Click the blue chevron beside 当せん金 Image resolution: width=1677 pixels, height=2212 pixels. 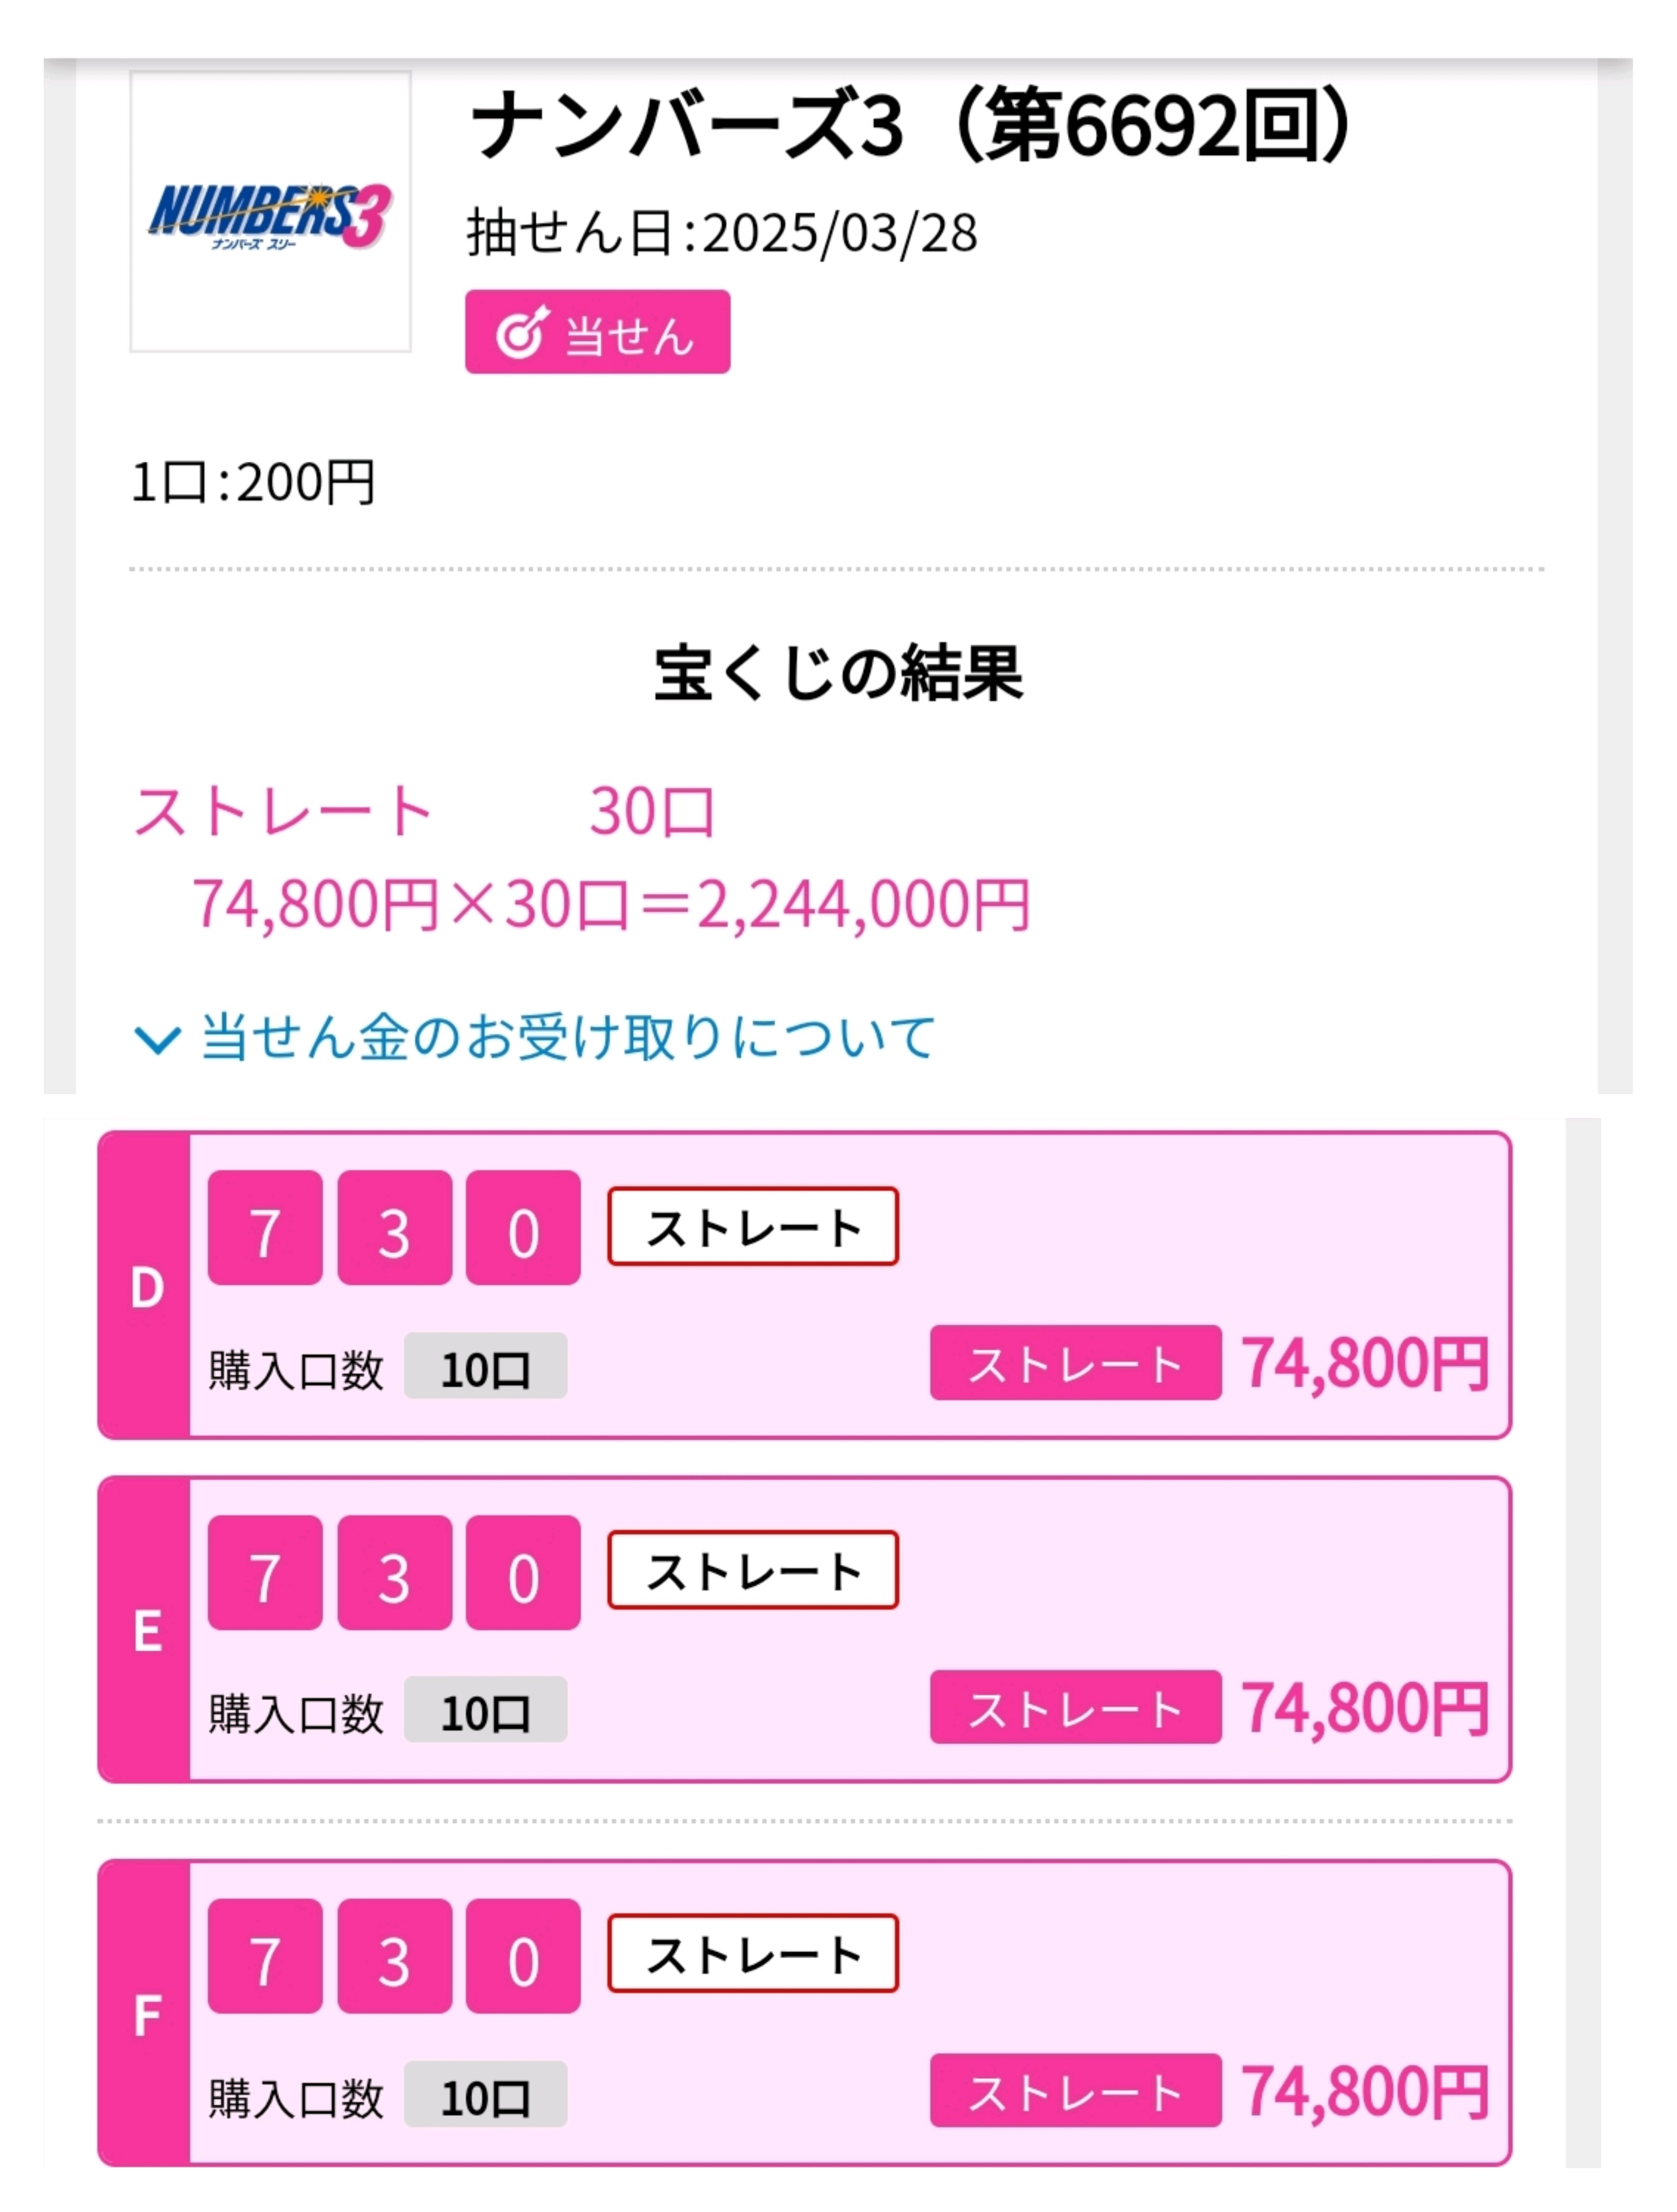pos(157,1040)
